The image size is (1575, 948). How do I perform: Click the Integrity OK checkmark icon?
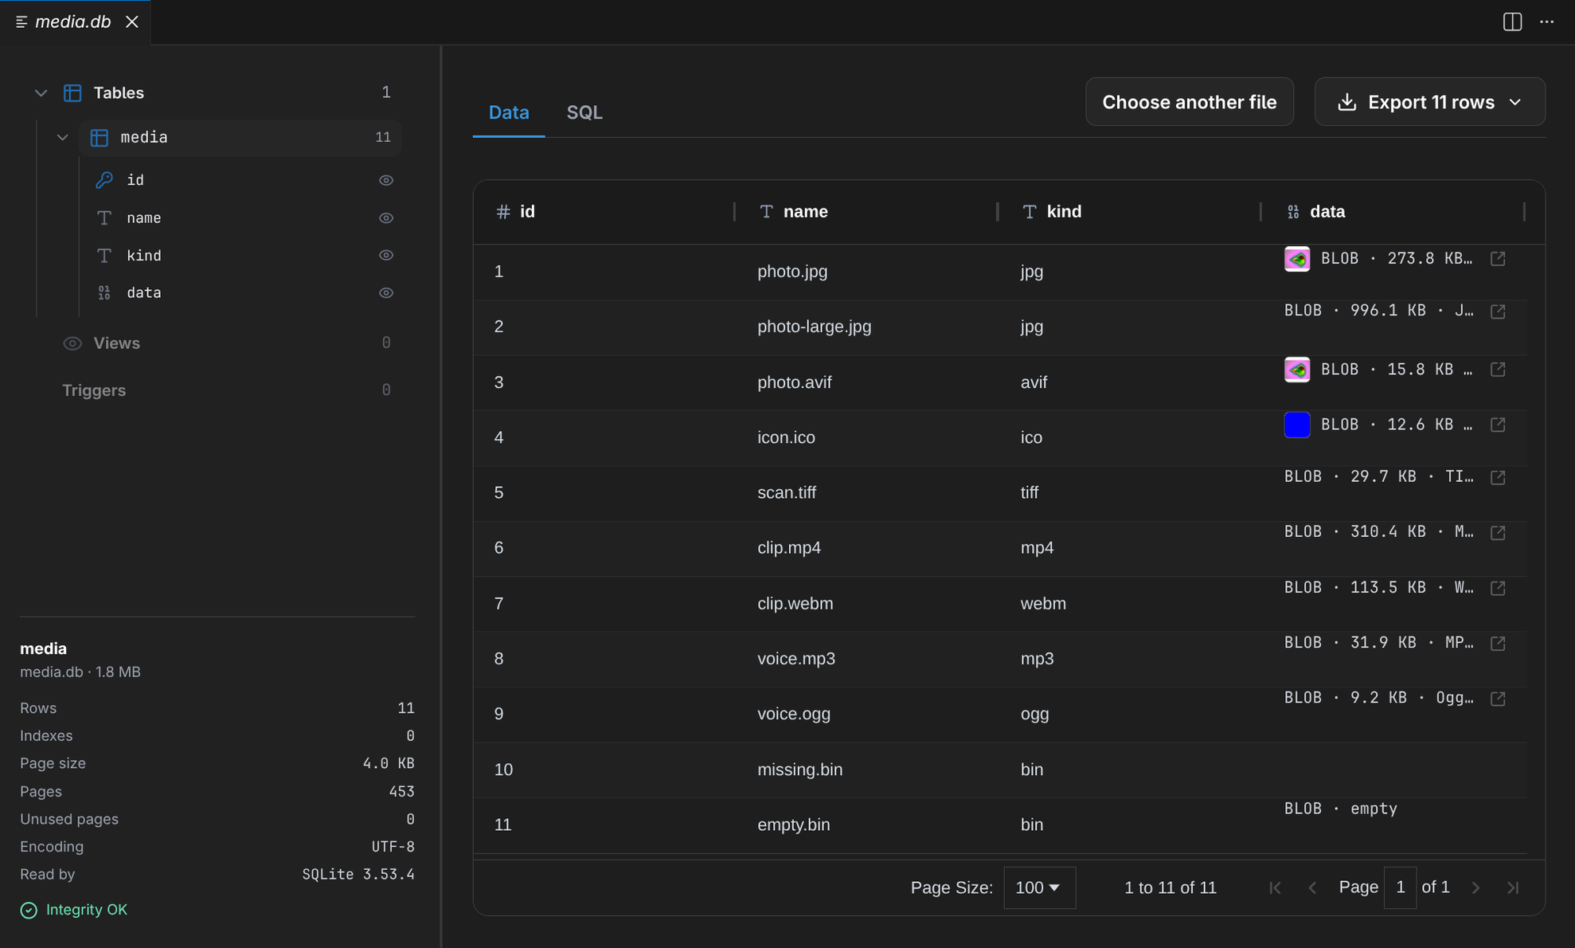29,910
